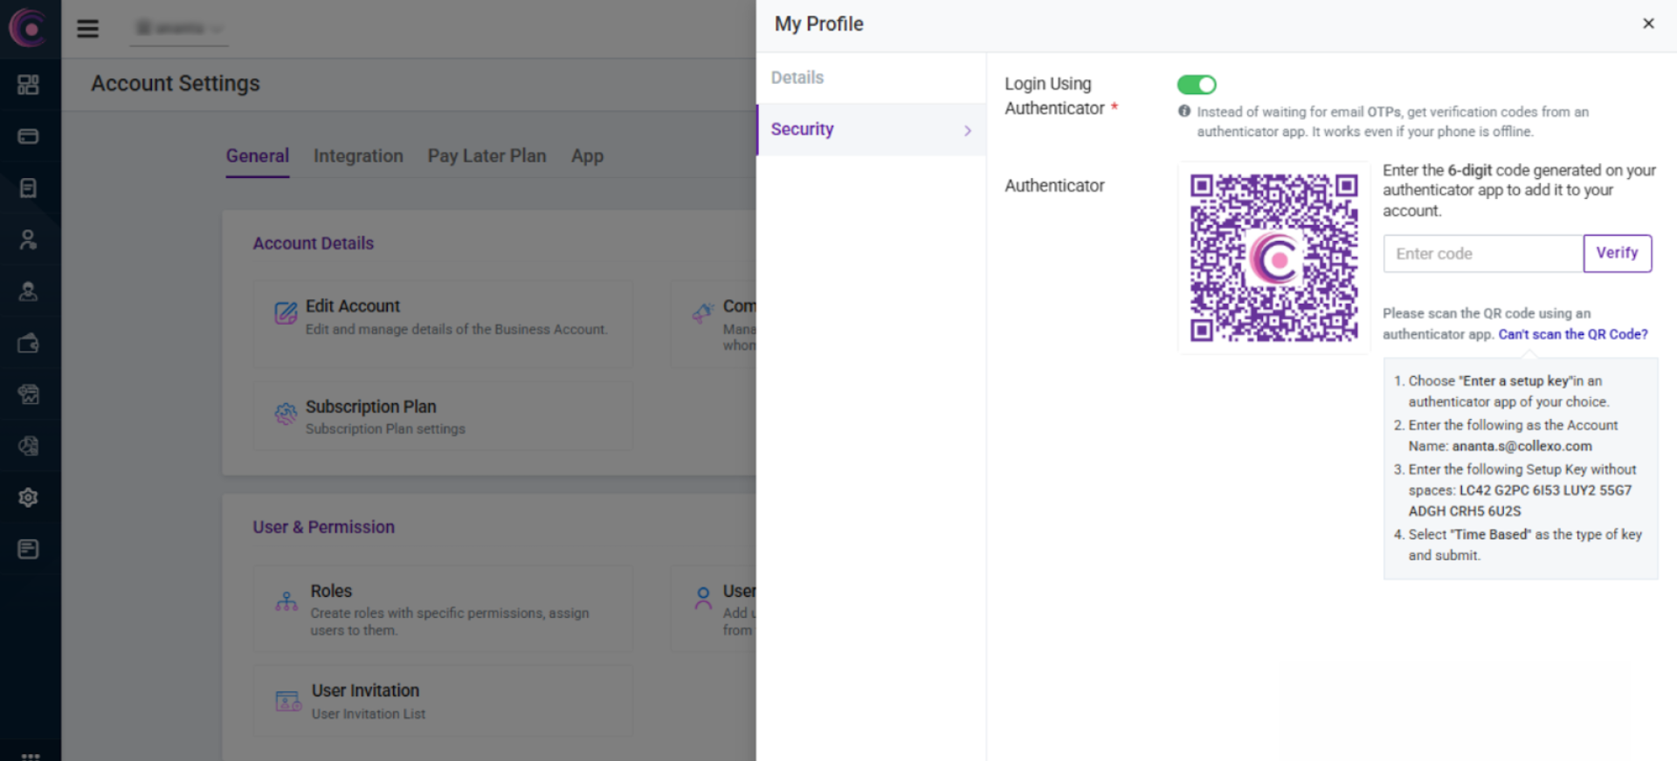Click the Verify button

(x=1617, y=253)
